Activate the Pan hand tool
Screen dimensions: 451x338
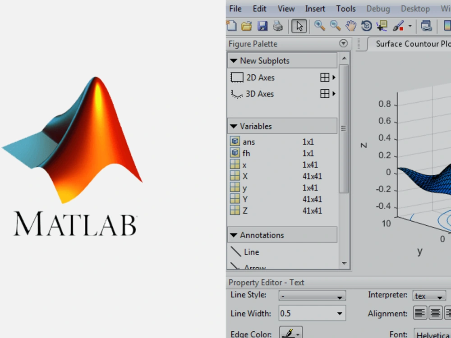pyautogui.click(x=351, y=26)
